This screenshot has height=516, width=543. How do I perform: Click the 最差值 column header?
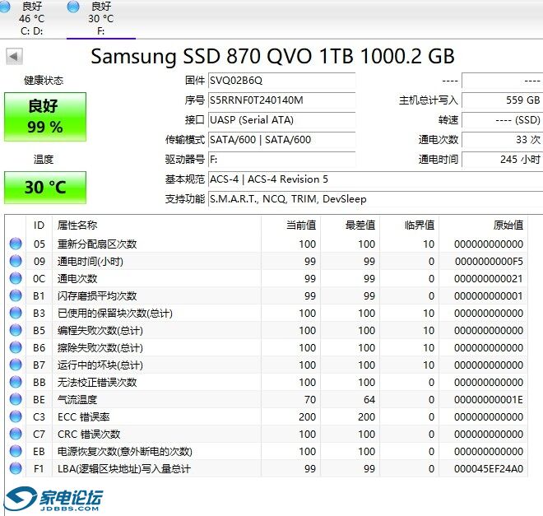coord(350,225)
